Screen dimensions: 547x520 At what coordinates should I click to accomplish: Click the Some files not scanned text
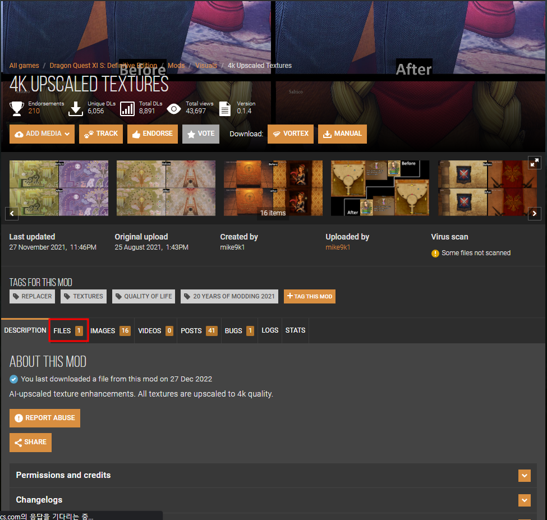pyautogui.click(x=476, y=253)
